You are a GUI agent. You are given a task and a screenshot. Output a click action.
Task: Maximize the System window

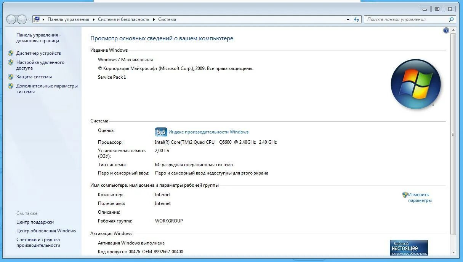437,9
